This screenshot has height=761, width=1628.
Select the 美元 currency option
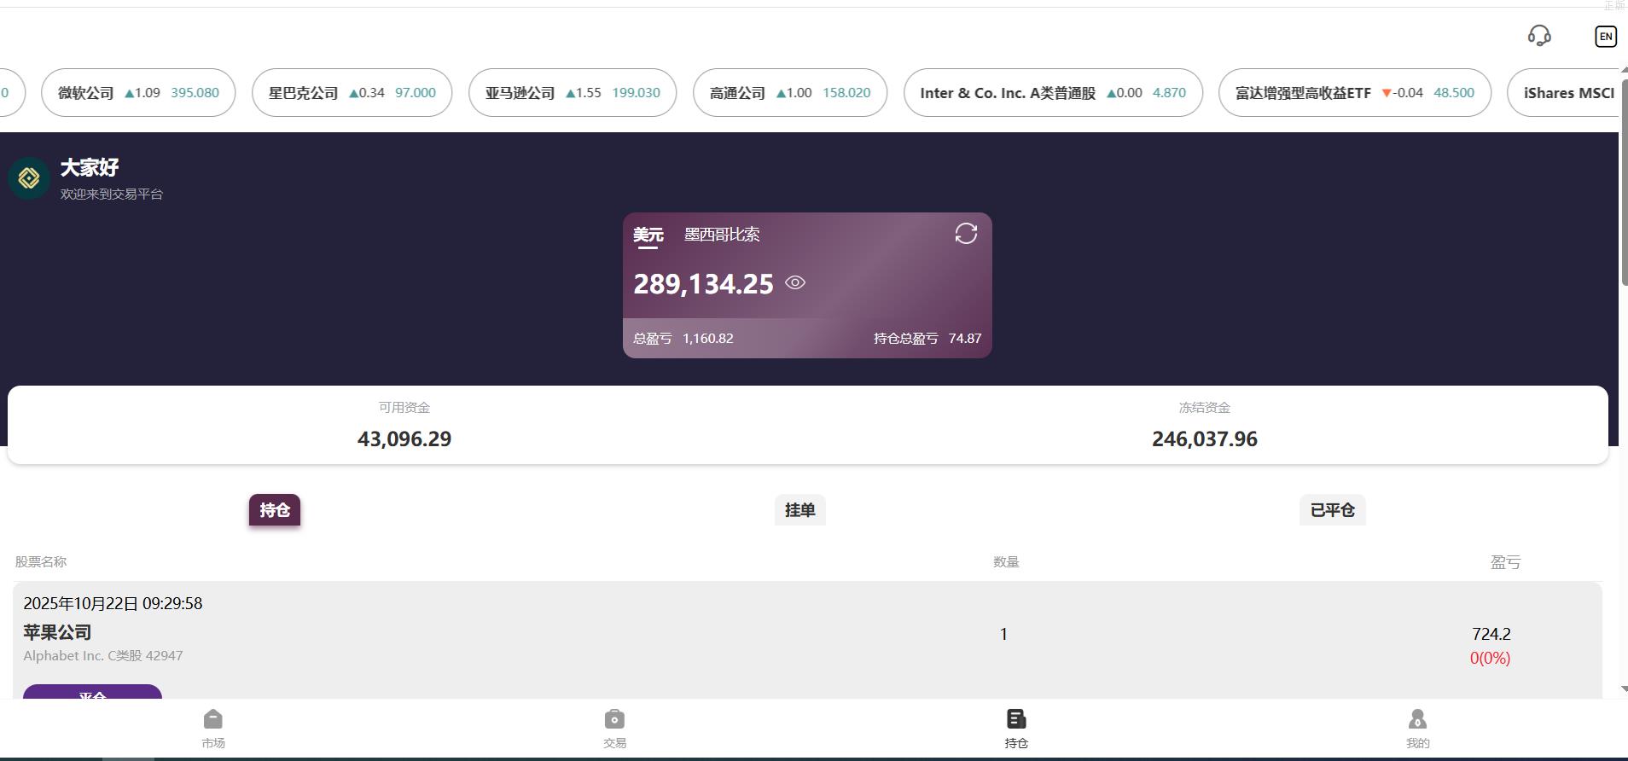coord(648,235)
